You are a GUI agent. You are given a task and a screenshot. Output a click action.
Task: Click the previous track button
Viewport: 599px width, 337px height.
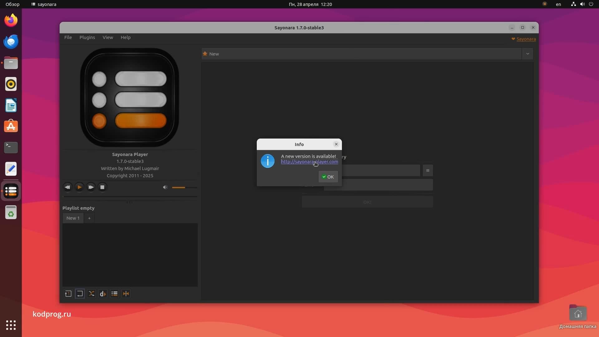tap(67, 187)
